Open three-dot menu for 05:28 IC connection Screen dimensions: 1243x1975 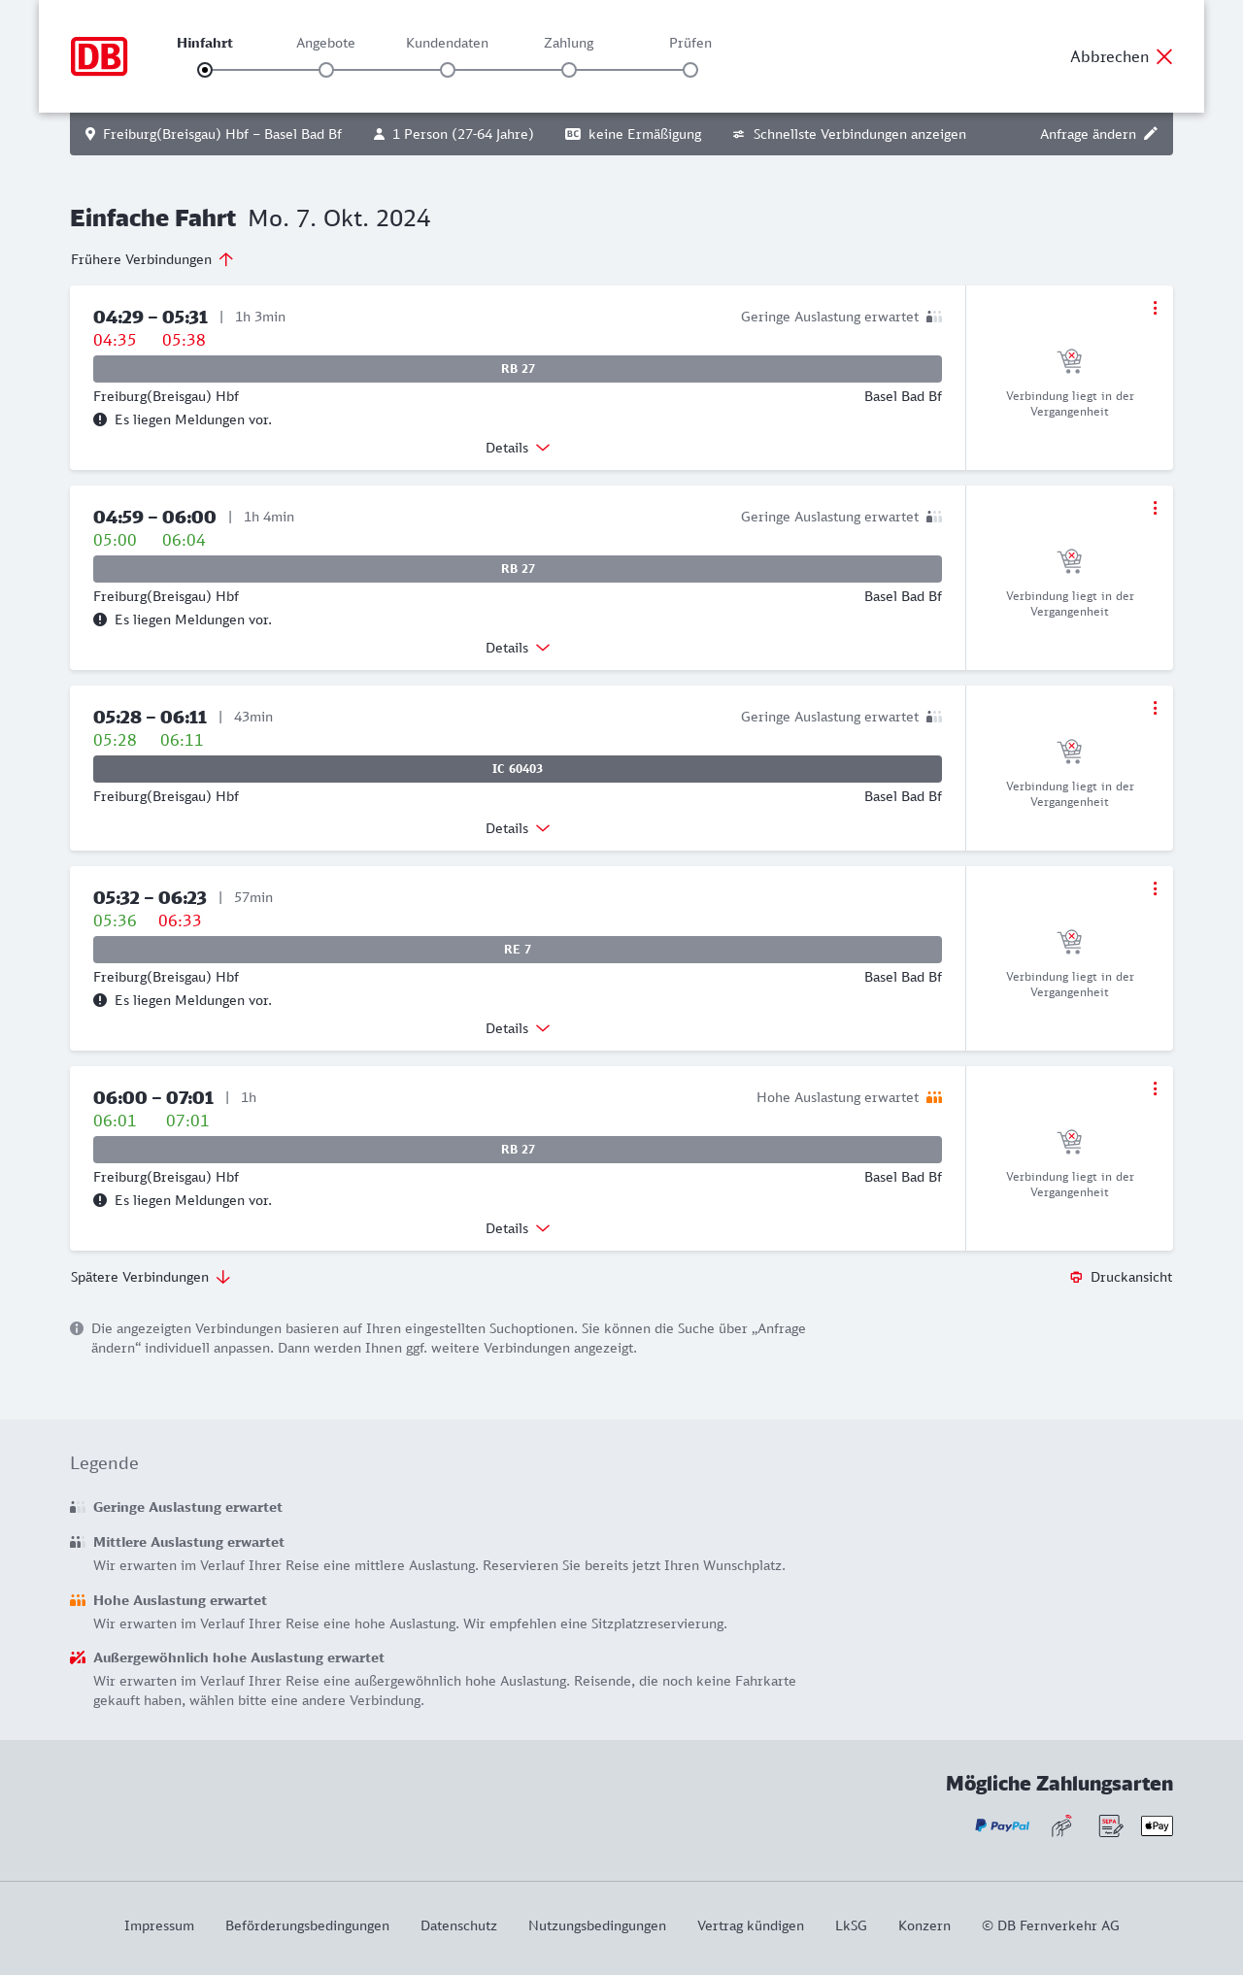pos(1155,708)
